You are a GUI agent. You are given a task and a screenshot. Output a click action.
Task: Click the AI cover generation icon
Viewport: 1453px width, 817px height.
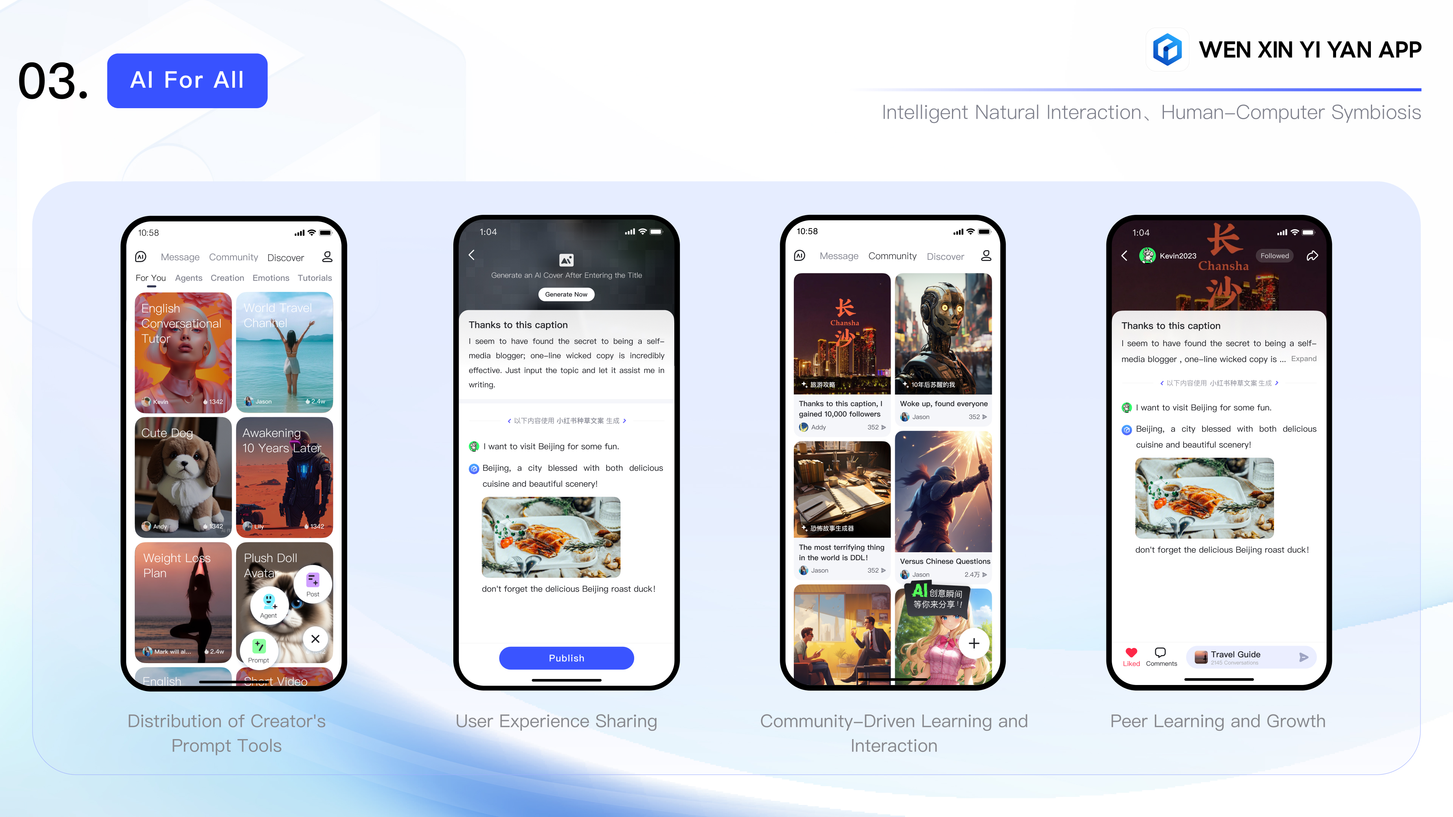click(567, 257)
